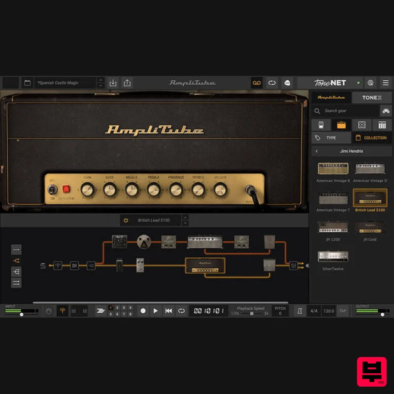Viewport: 394px width, 394px height.
Task: Open the Tuner in the transport bar
Action: pos(62,311)
